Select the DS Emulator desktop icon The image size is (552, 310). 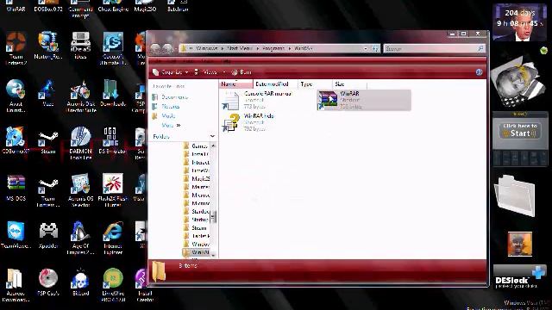pyautogui.click(x=113, y=139)
